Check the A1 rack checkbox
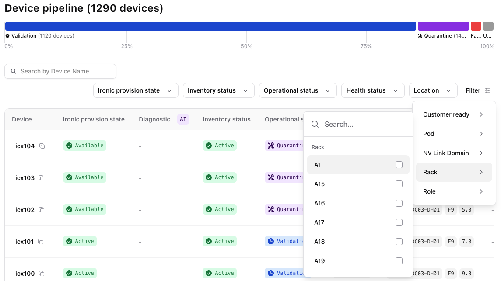501x281 pixels. tap(399, 165)
